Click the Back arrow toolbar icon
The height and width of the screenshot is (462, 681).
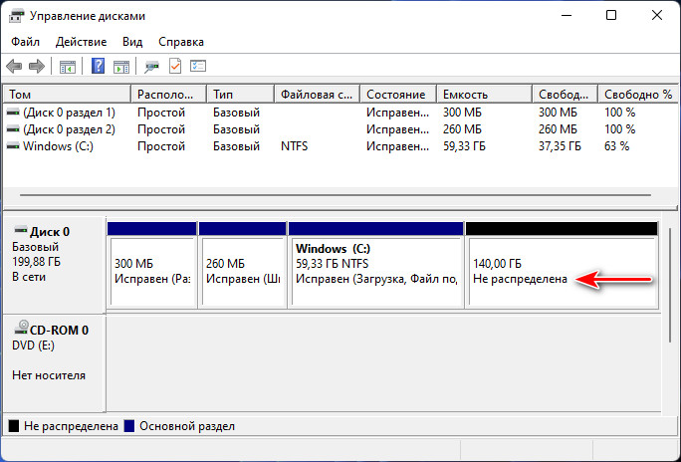[x=14, y=67]
